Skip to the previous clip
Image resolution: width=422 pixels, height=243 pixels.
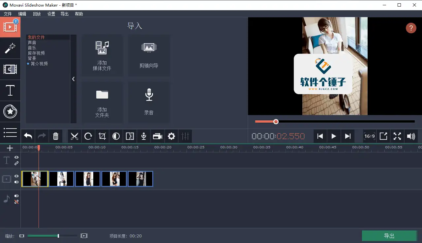coord(320,136)
